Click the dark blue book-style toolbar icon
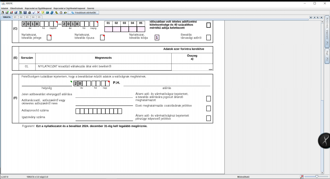This screenshot has width=330, height=179. 25,13
